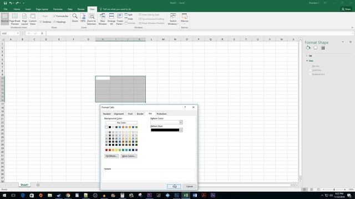Click Zoom to Selection
The image size is (355, 199).
point(92,19)
